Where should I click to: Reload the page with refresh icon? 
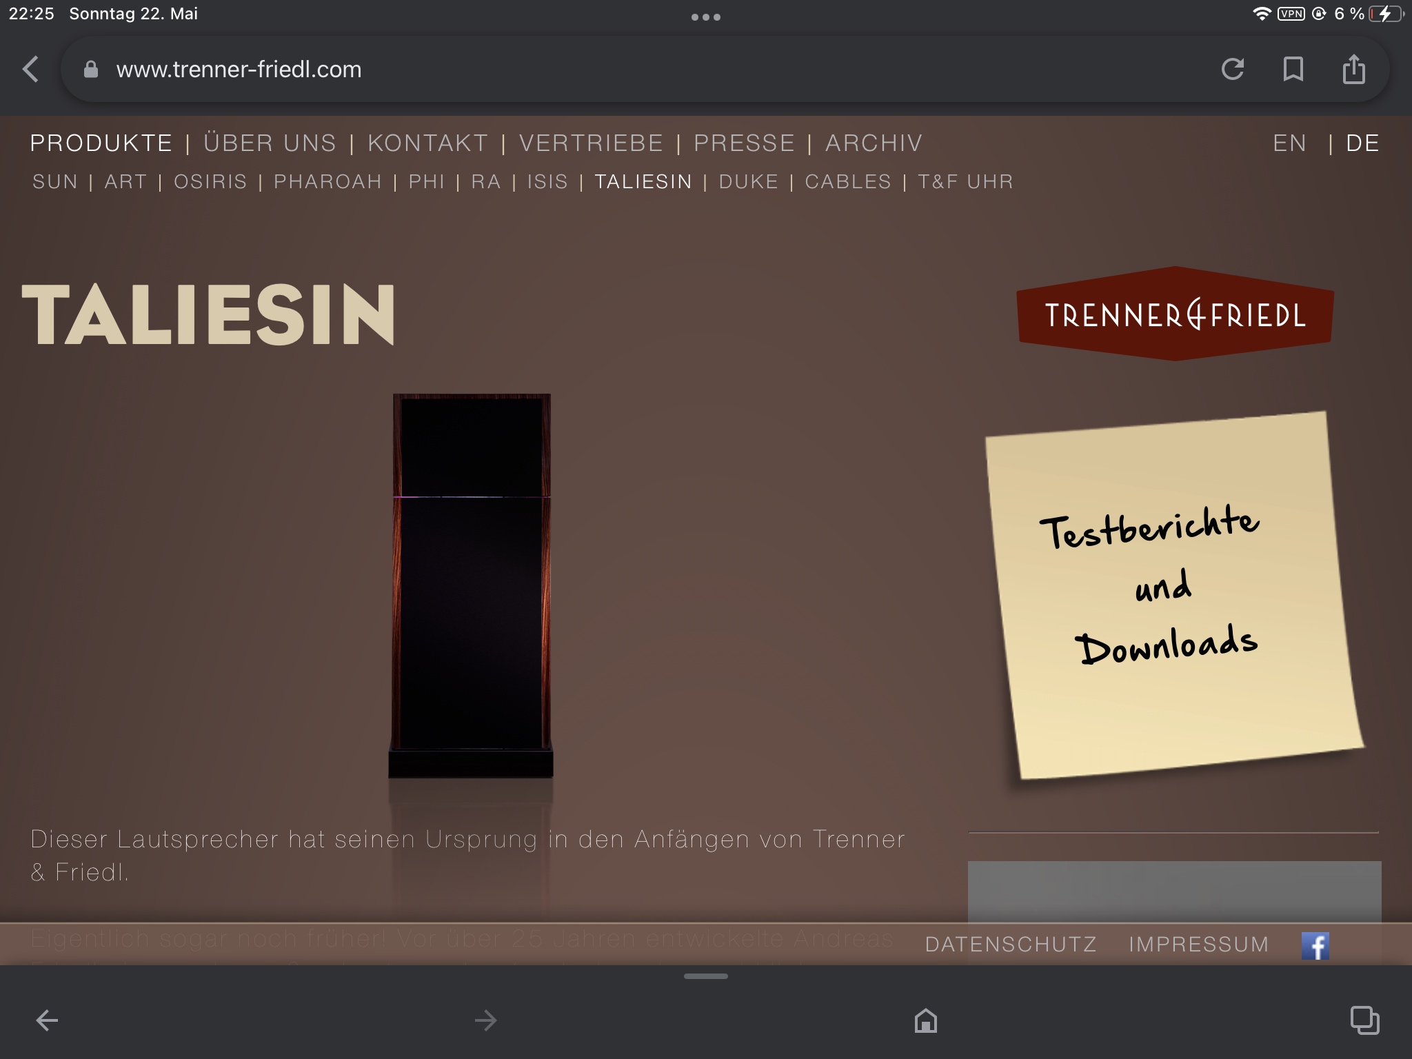(x=1233, y=69)
